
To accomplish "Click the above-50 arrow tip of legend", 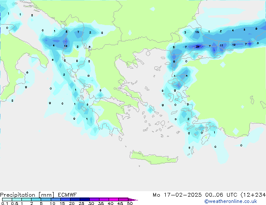I will (133, 200).
